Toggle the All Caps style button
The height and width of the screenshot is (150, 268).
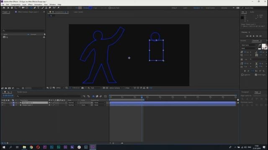coord(253,71)
